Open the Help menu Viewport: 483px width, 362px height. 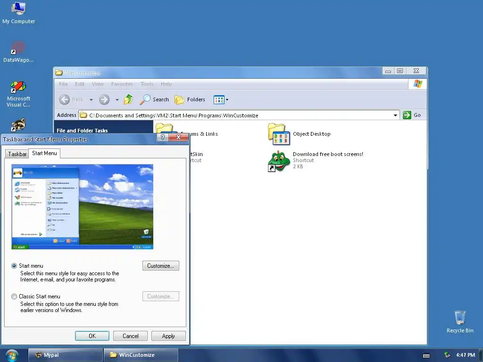click(166, 84)
